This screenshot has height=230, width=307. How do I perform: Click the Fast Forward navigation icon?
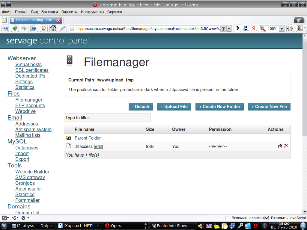(x=34, y=28)
